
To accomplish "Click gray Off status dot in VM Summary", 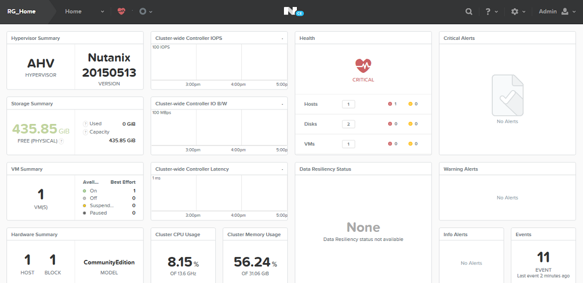I will [85, 198].
